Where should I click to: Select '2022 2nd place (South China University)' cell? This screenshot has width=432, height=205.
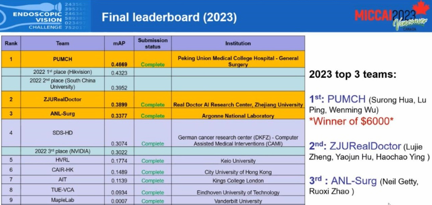(62, 83)
